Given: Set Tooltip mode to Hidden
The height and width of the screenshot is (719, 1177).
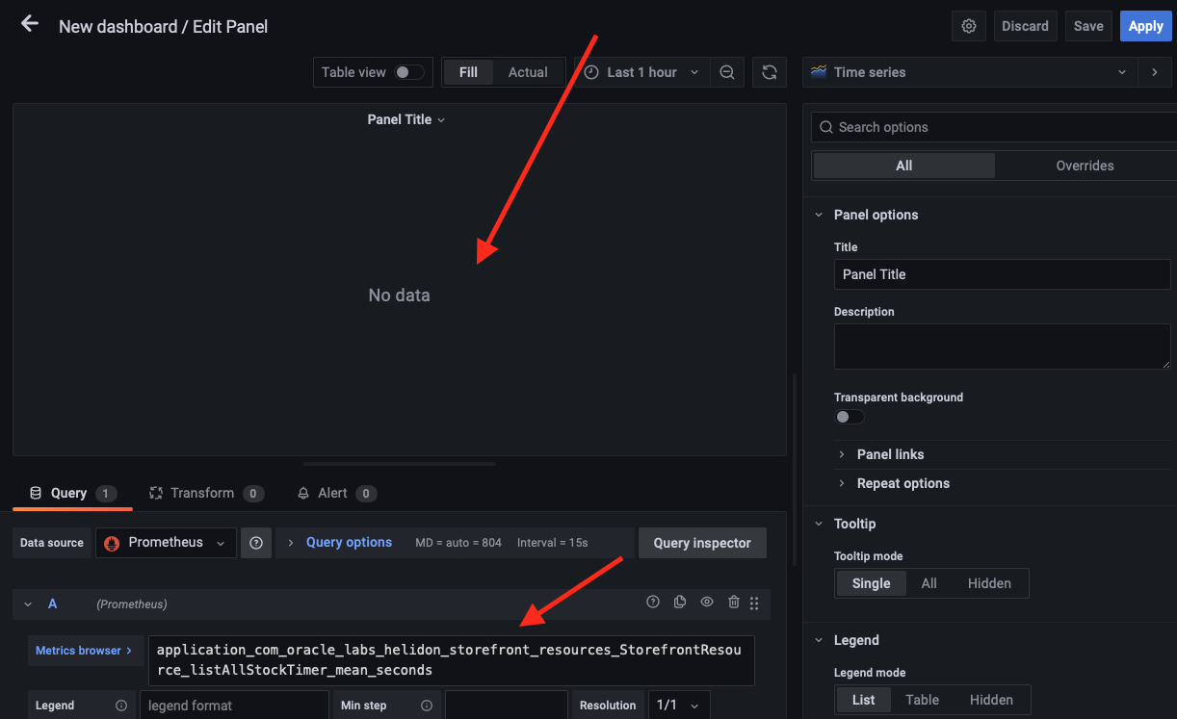Looking at the screenshot, I should pos(989,583).
